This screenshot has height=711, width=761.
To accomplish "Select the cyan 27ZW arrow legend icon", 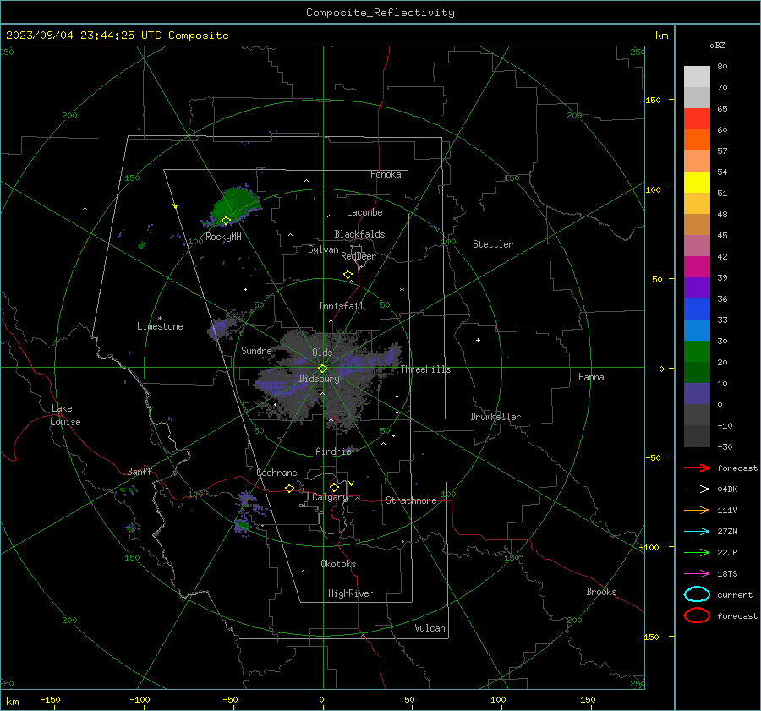I will (697, 532).
